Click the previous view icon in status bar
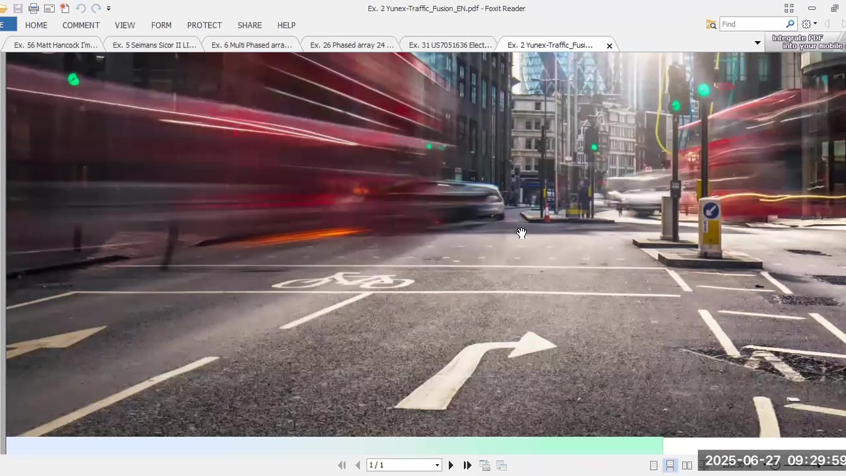 [484, 465]
